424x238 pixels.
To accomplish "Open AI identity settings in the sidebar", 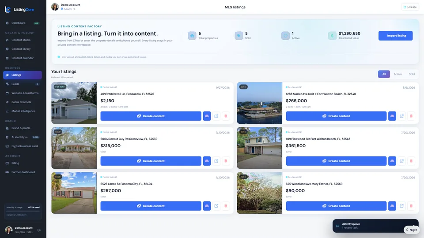I will [23, 137].
